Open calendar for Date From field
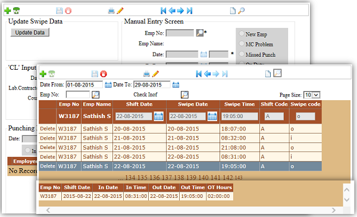The height and width of the screenshot is (217, 357). click(x=108, y=85)
